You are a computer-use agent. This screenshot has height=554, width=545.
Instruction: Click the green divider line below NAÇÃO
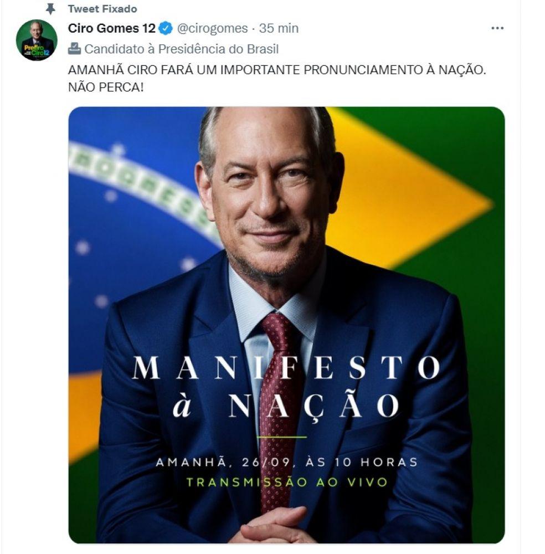tap(281, 437)
